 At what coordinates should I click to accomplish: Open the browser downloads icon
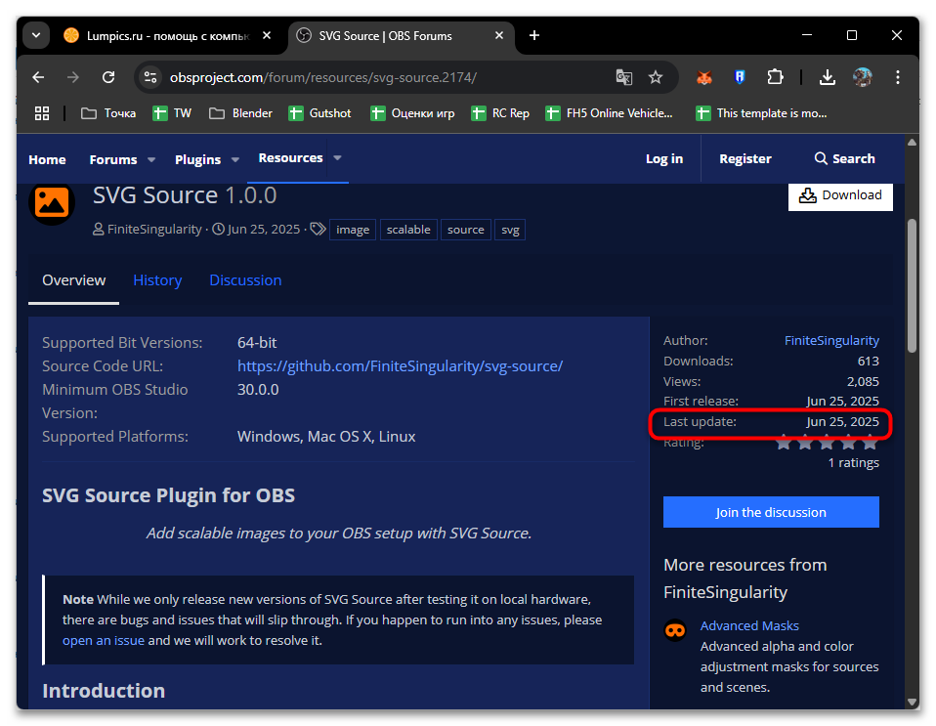[827, 77]
